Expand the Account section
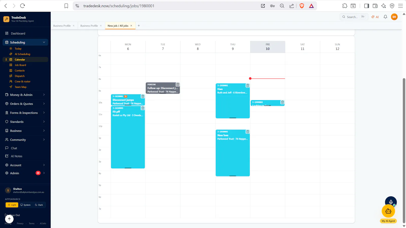The image size is (406, 228). (25, 165)
